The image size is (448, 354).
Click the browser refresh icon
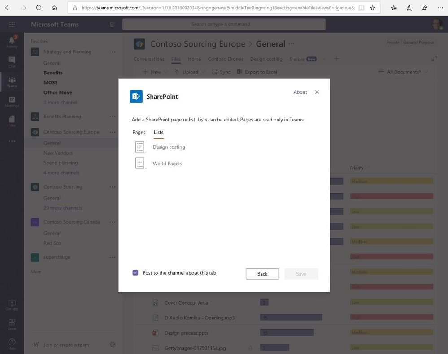39,8
